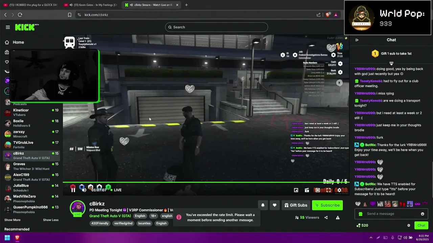Click the browser back arrow
This screenshot has height=243, width=433.
pos(5,15)
